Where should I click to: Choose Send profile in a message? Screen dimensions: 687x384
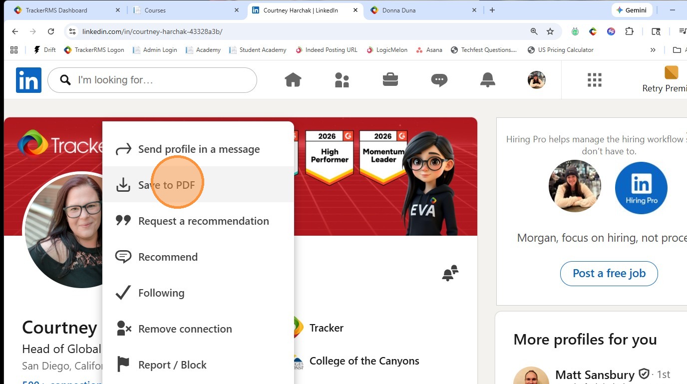point(198,149)
